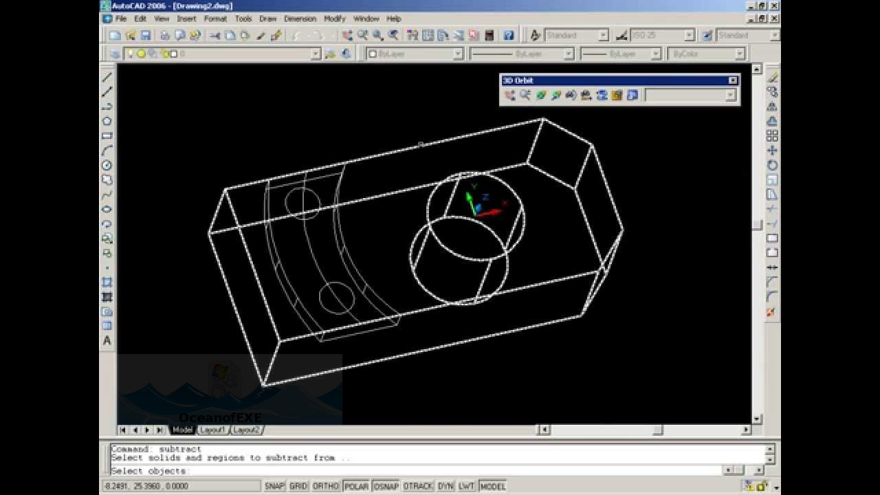Image resolution: width=880 pixels, height=495 pixels.
Task: Click the Array tool in Modify toolbar
Action: pyautogui.click(x=773, y=135)
